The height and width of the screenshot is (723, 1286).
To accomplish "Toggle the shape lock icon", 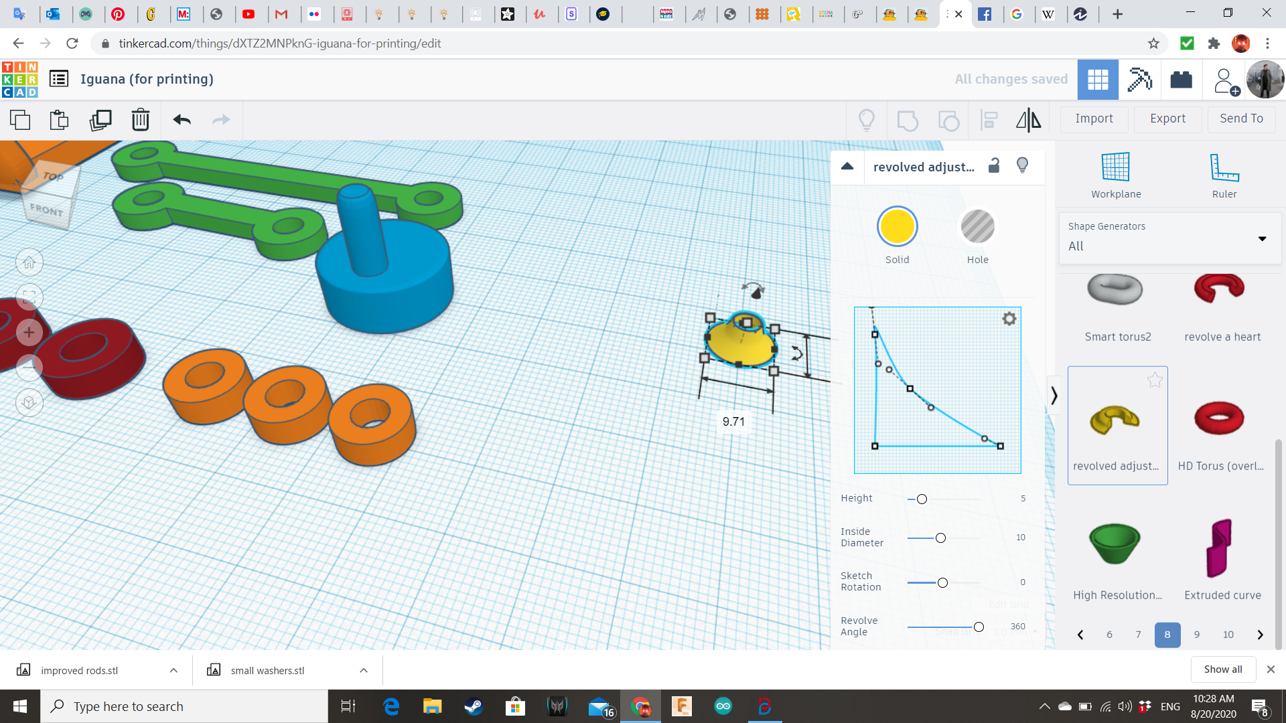I will click(994, 166).
